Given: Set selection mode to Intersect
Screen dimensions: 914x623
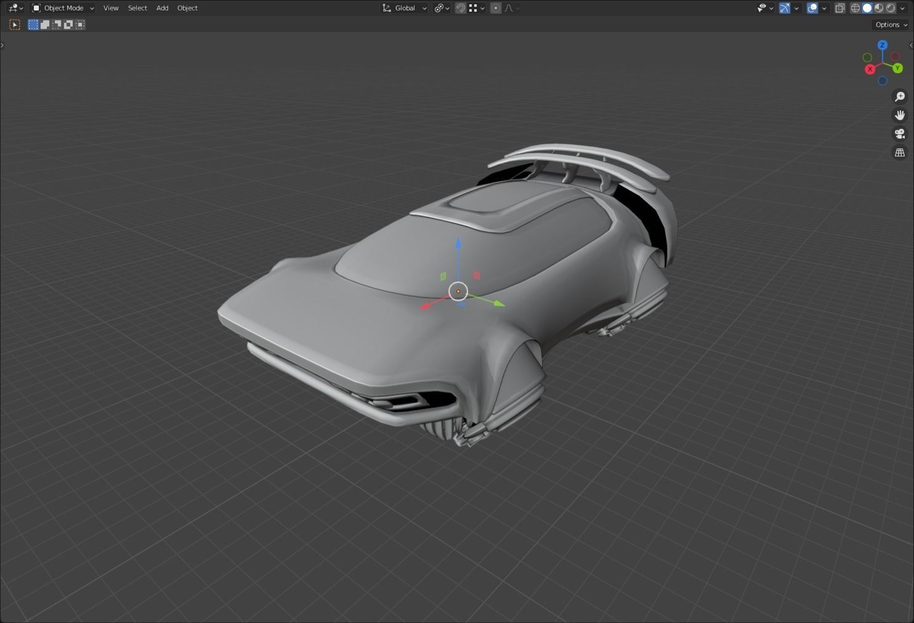Looking at the screenshot, I should [x=80, y=25].
